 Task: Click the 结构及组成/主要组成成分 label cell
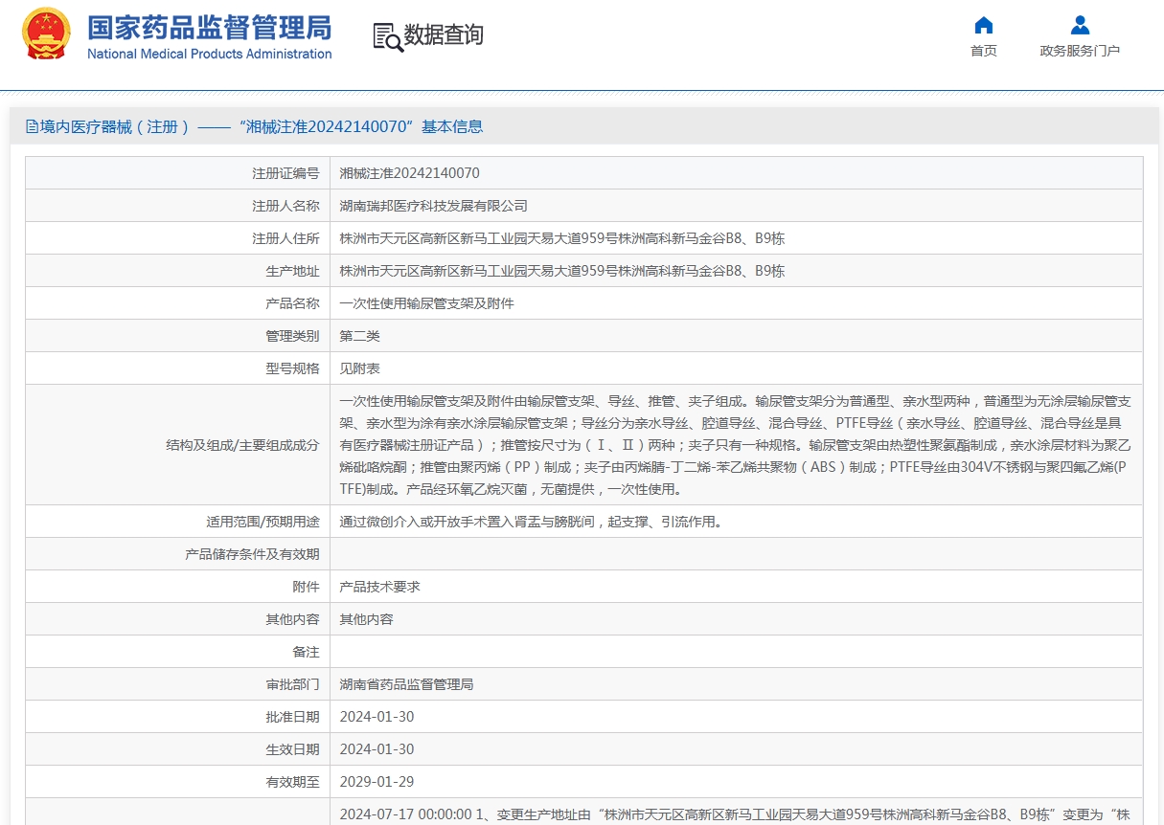point(177,445)
